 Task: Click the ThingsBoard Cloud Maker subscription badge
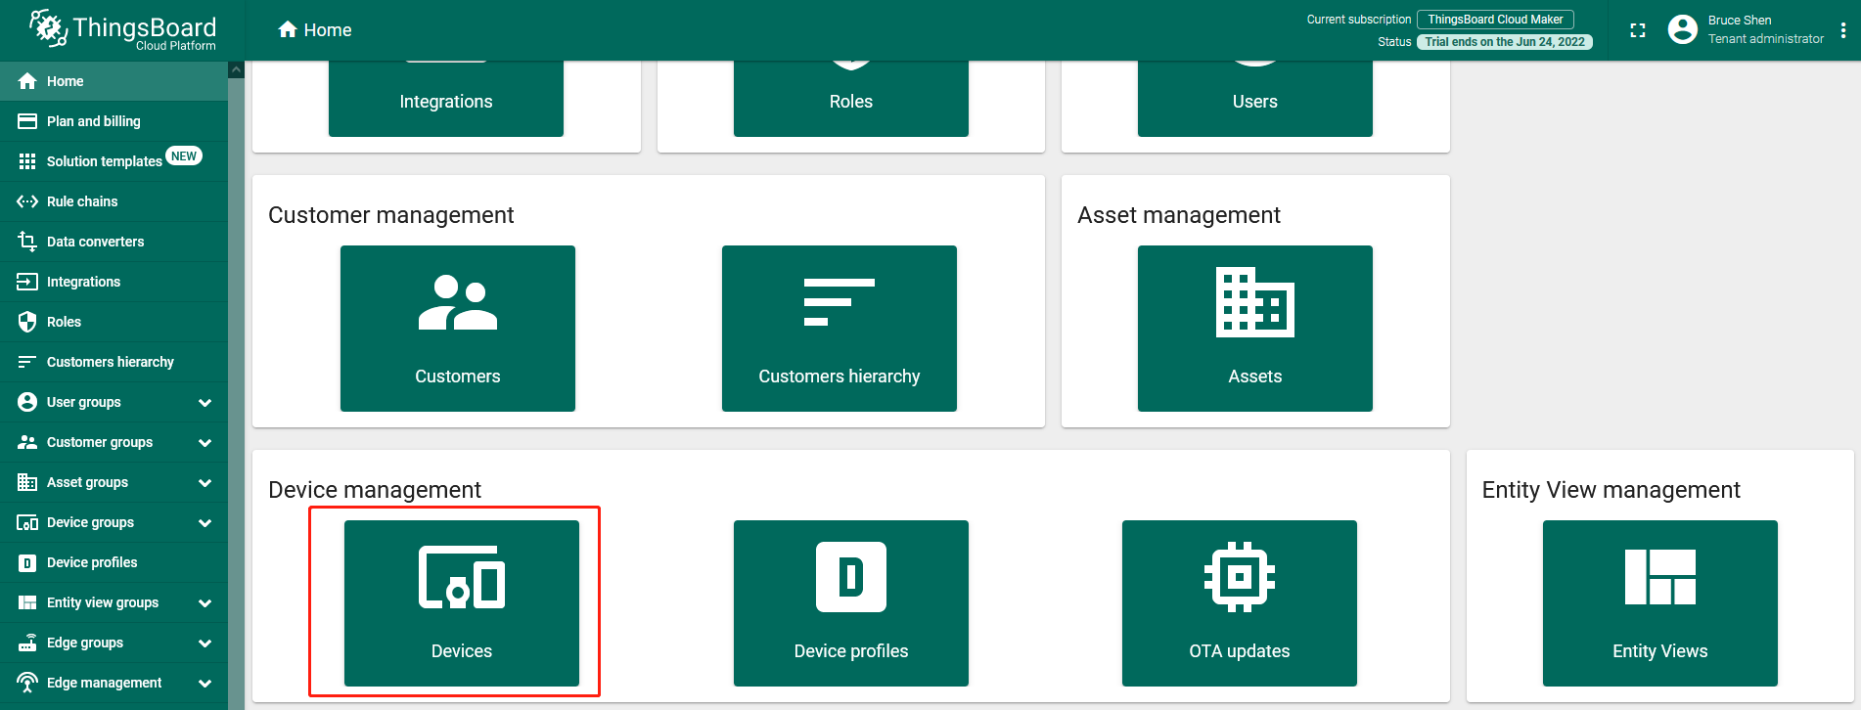1494,20
